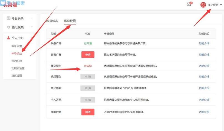Open 功能介绍 link for 圈子功能

(204, 88)
